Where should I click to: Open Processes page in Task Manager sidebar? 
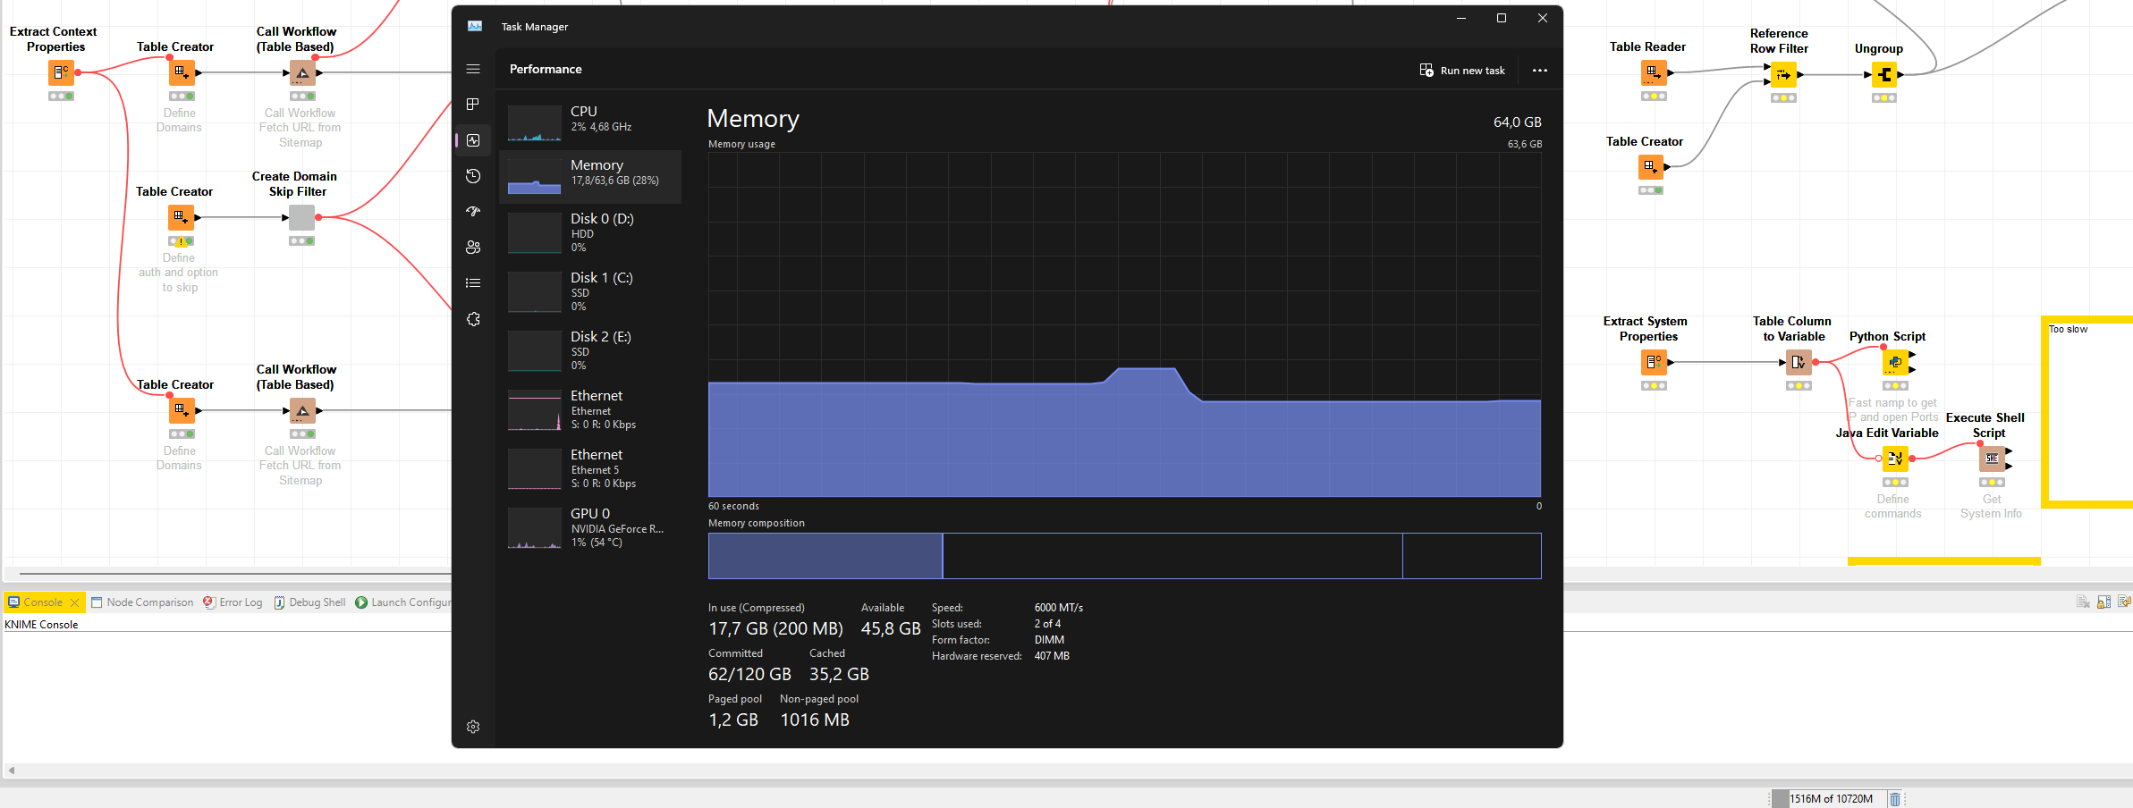point(473,105)
